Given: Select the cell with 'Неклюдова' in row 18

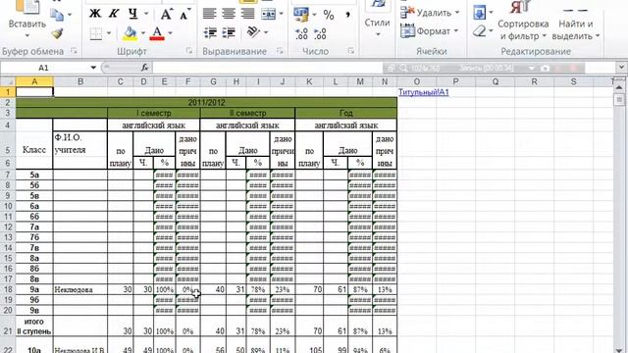Looking at the screenshot, I should pos(80,289).
